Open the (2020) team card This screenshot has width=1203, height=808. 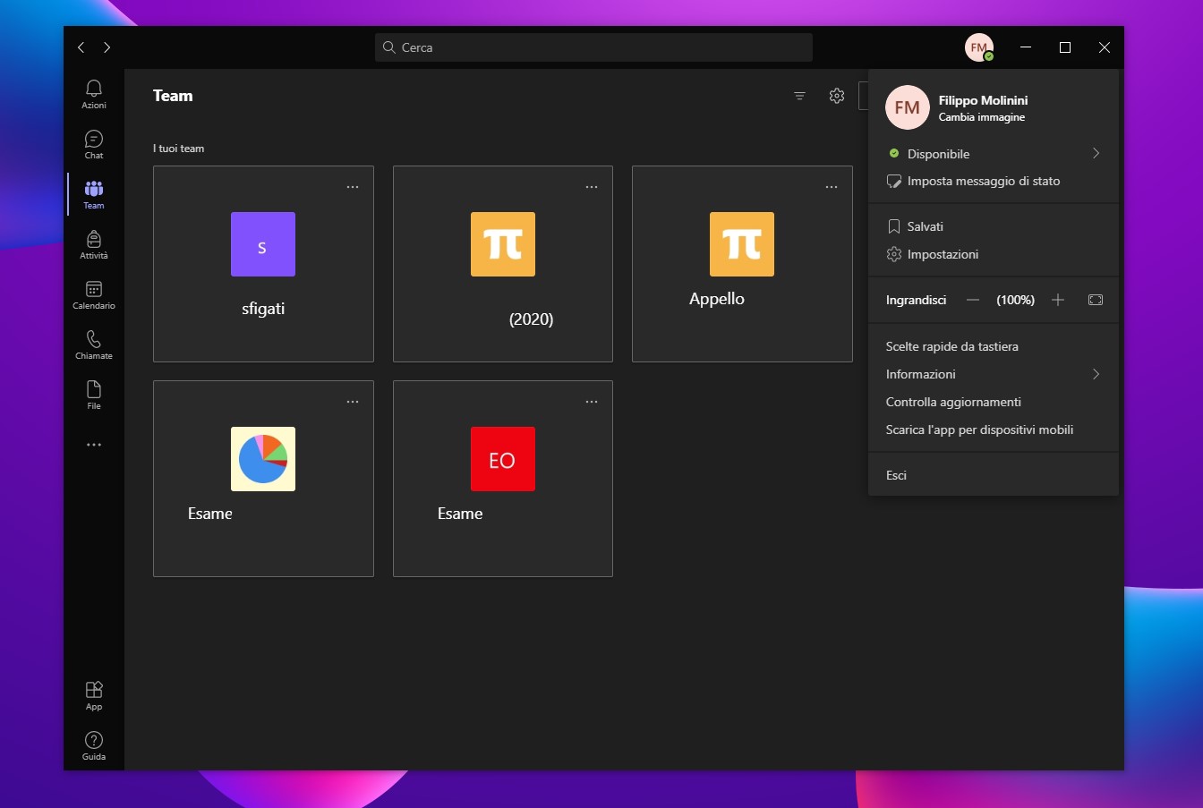(503, 264)
